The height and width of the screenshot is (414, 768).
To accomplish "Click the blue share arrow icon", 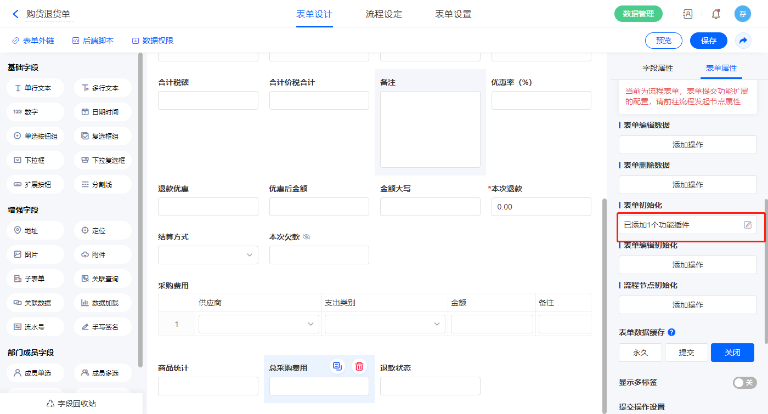I will point(743,41).
